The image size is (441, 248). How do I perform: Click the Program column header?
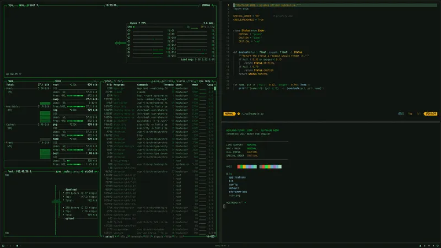119,85
